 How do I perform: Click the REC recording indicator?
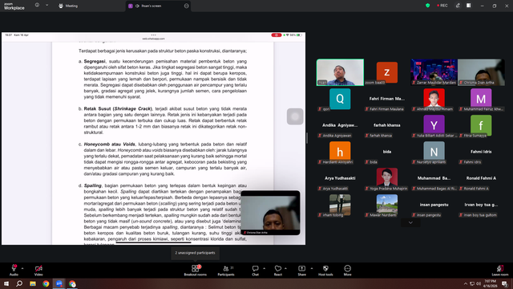442,6
